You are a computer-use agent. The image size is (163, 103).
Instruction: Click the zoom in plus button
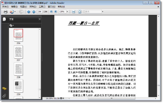click(56, 12)
